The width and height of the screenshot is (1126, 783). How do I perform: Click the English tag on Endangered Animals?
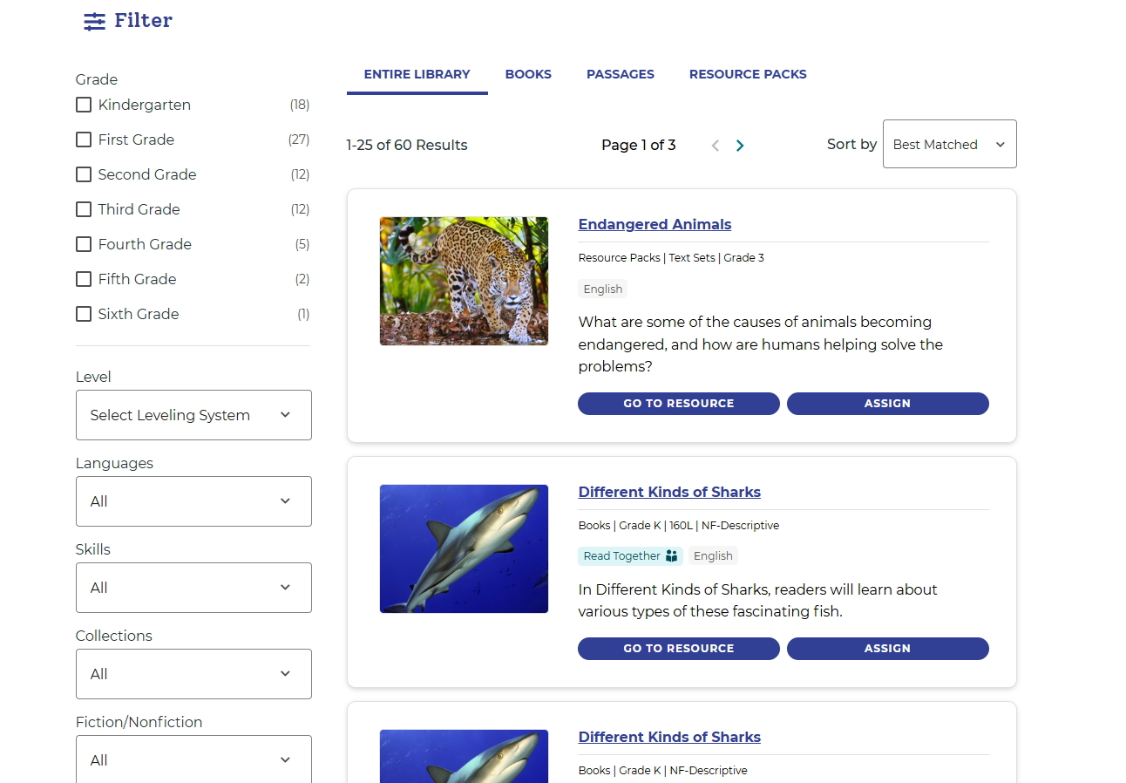click(x=602, y=289)
